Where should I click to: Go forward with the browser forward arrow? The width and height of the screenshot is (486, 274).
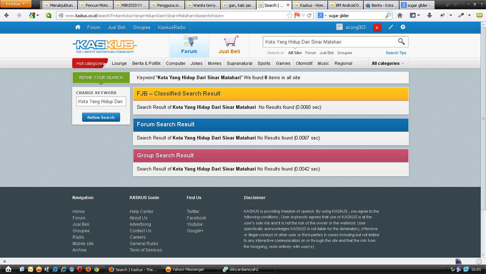19,16
